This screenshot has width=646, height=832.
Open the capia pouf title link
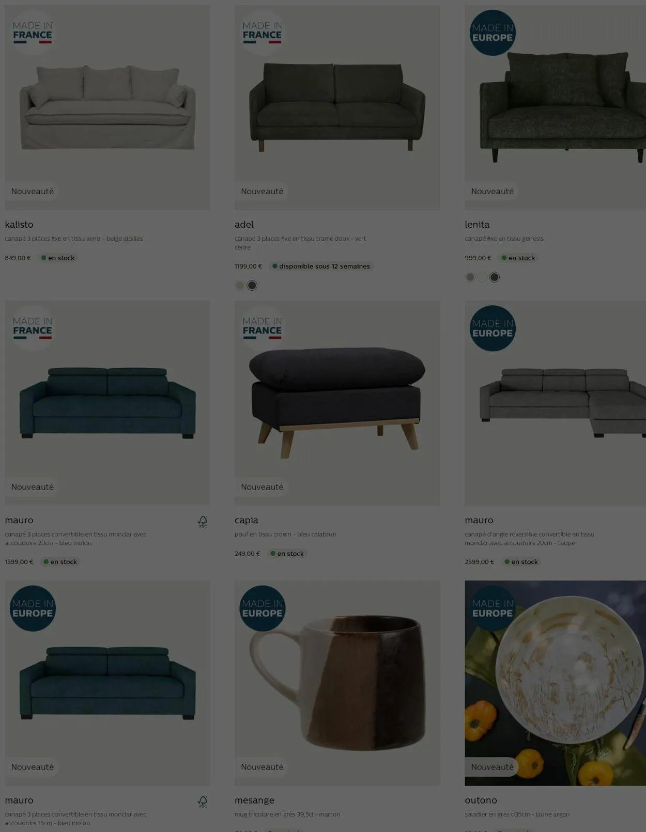pos(247,520)
